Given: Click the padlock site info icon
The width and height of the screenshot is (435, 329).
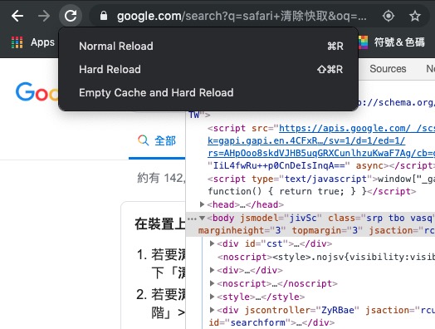Looking at the screenshot, I should 104,16.
